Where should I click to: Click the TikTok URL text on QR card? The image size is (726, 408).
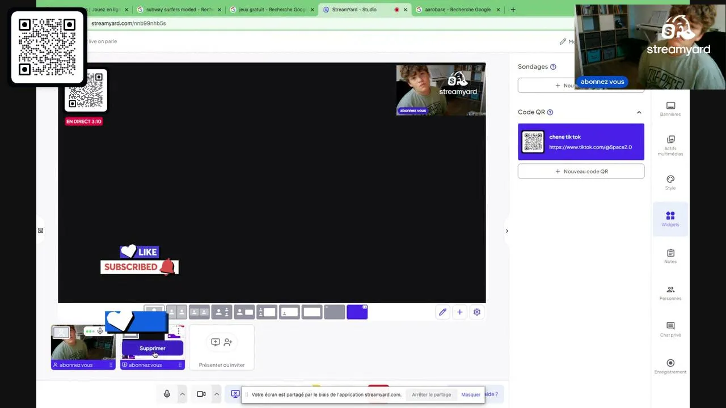(x=590, y=147)
